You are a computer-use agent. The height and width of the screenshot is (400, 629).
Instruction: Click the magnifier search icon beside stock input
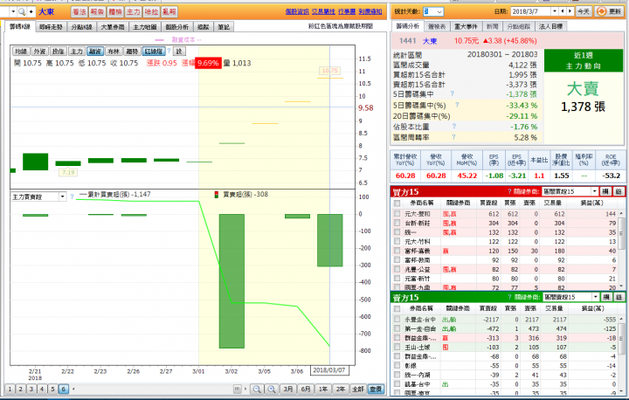coord(22,12)
